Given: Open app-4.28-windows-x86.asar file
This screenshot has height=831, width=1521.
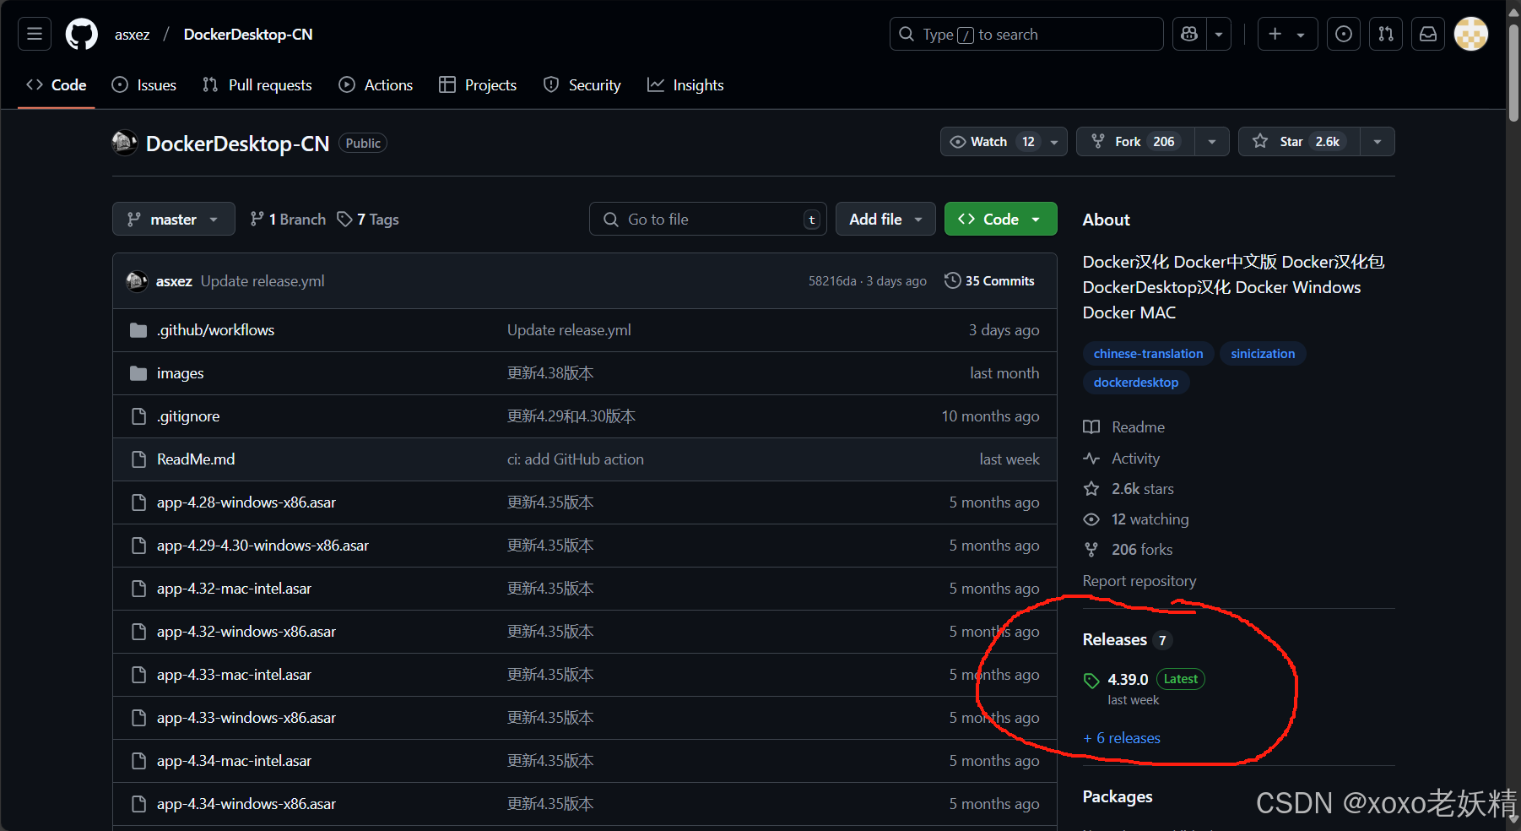Looking at the screenshot, I should pos(246,502).
